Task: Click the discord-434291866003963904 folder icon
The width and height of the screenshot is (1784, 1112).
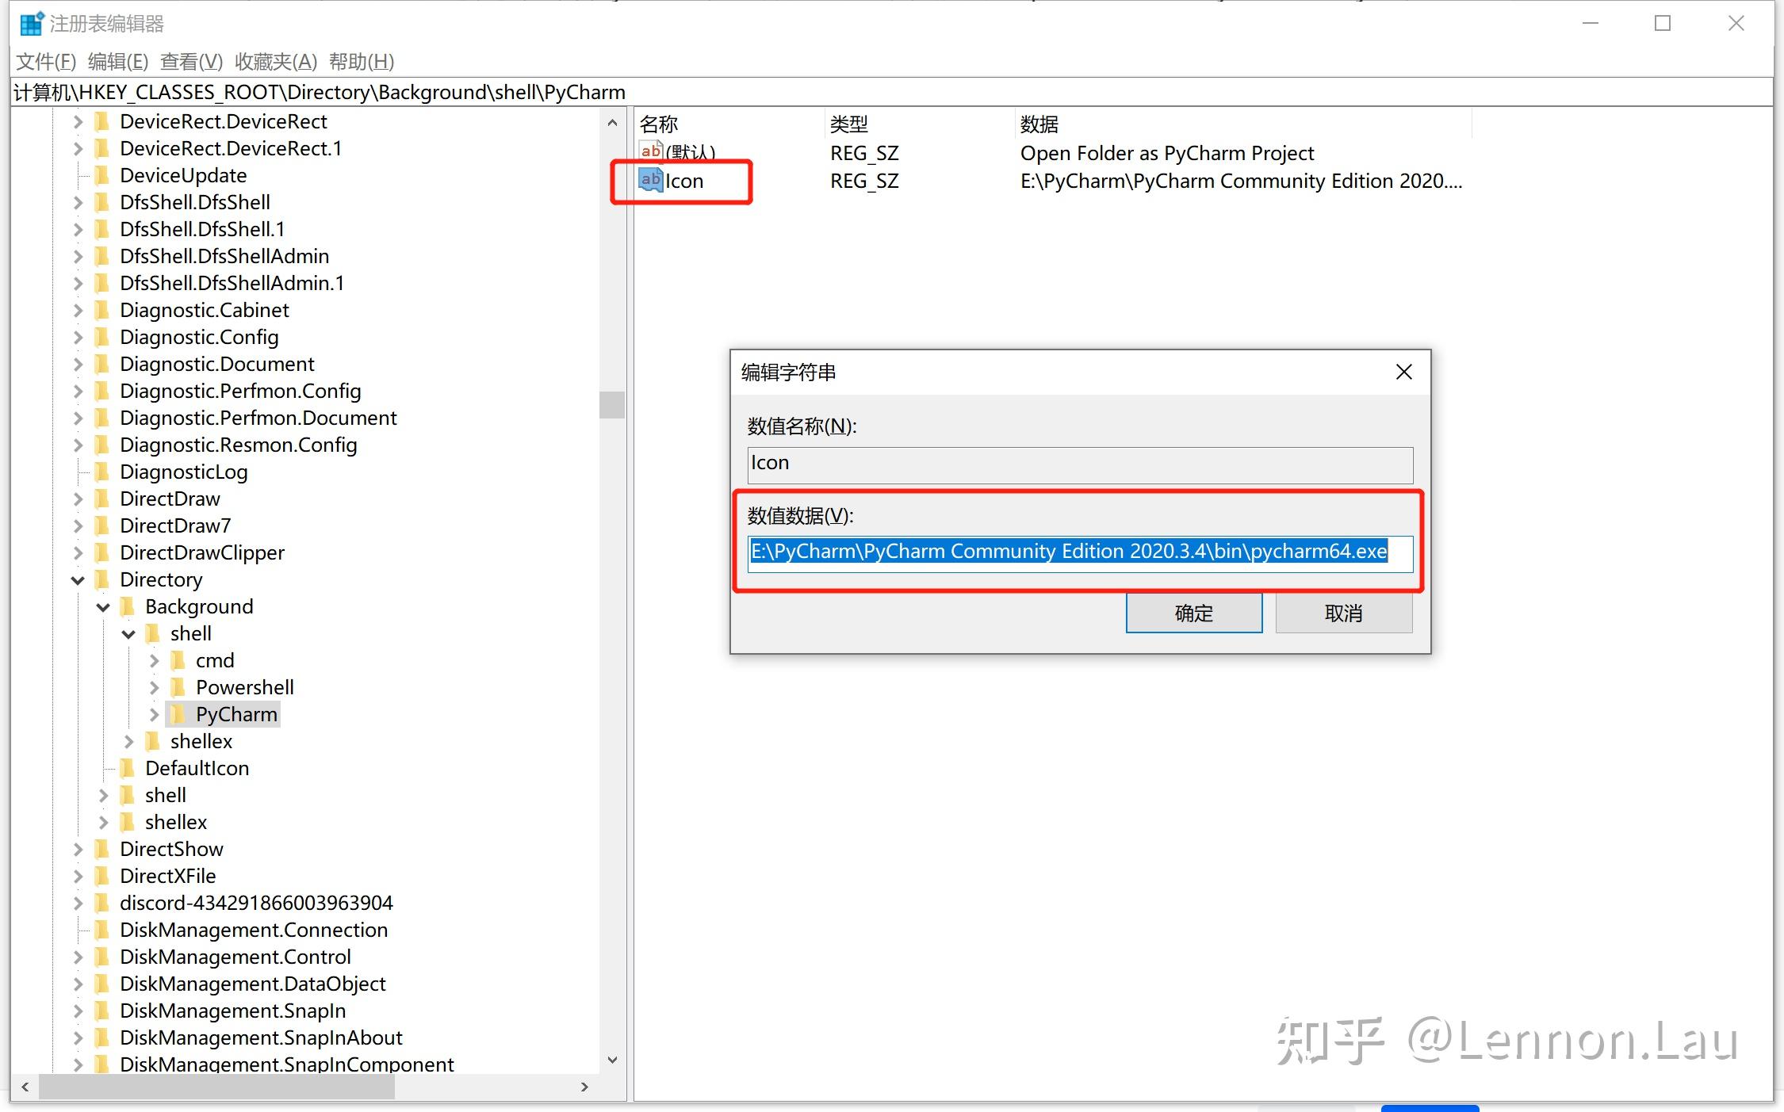Action: point(103,903)
